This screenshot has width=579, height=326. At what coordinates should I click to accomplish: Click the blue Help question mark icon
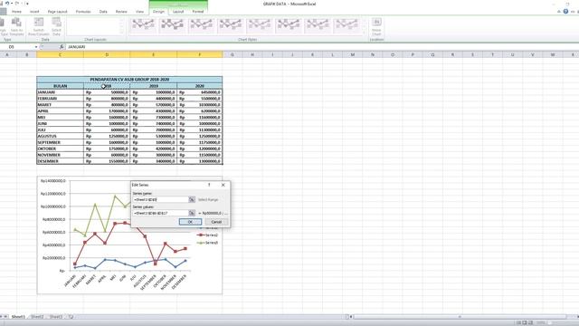pos(565,12)
